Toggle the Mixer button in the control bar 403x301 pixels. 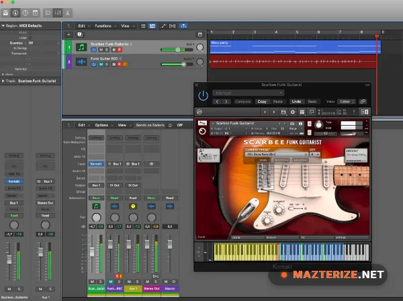58,13
